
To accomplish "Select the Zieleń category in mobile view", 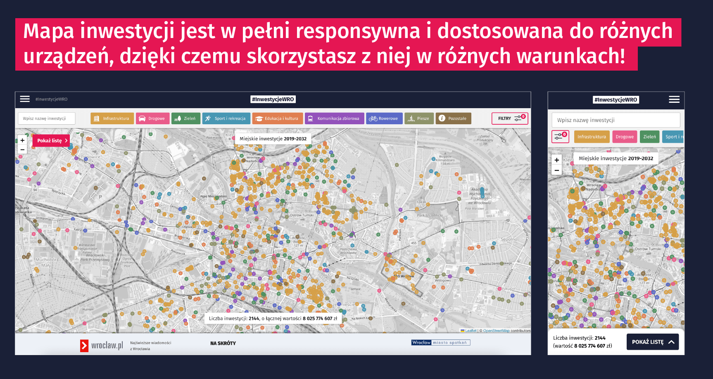I will click(x=649, y=137).
